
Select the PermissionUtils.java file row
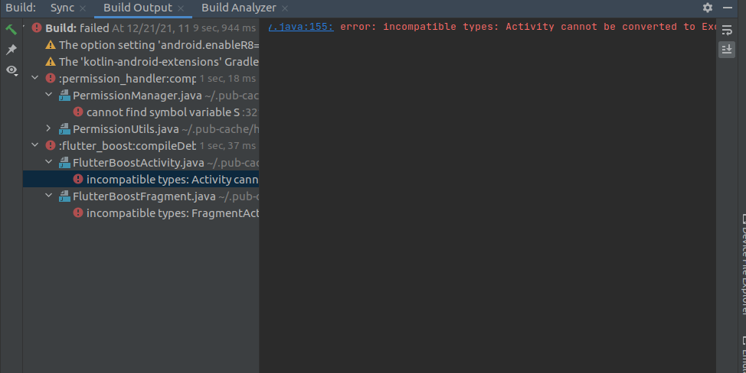[x=141, y=129]
